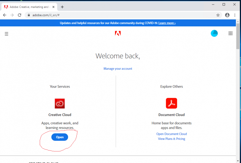This screenshot has height=163, width=241.
Task: Open the Learn more COVID-19 link
Action: pyautogui.click(x=167, y=23)
